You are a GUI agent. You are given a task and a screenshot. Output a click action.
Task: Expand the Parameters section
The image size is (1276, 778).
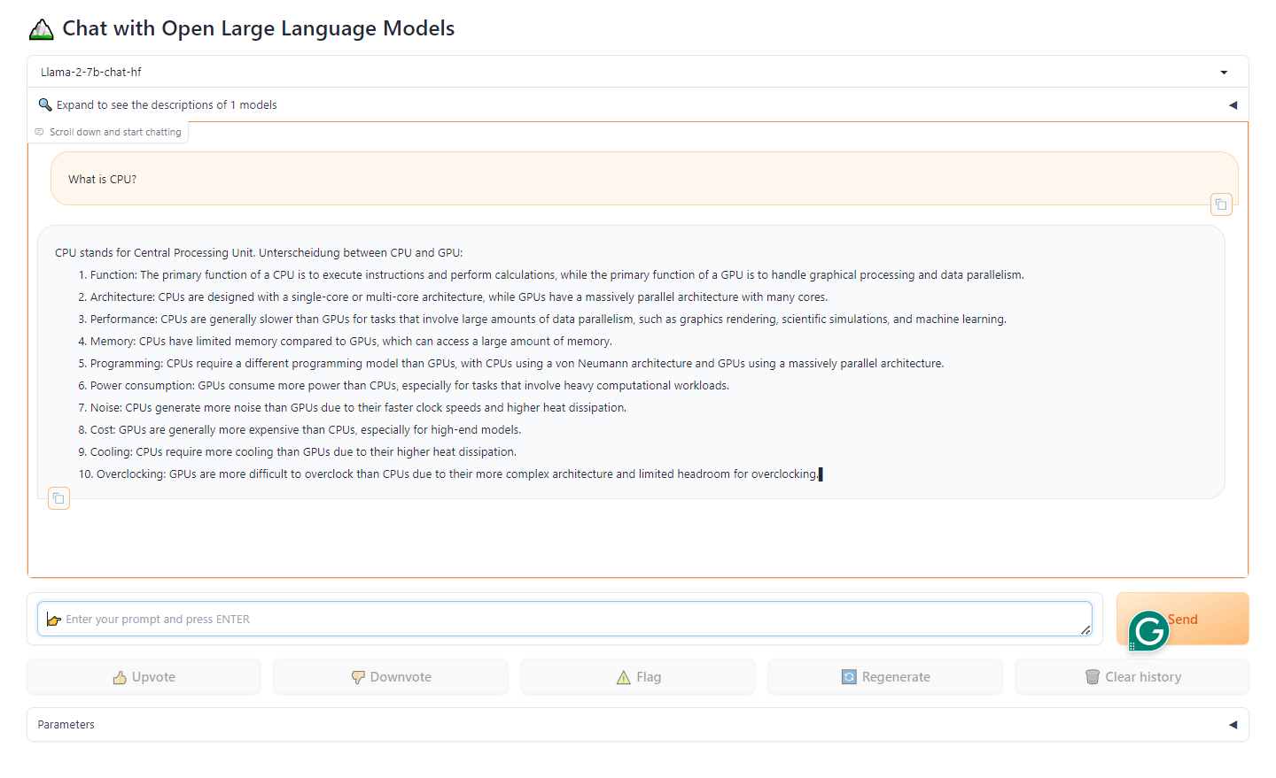(x=638, y=724)
